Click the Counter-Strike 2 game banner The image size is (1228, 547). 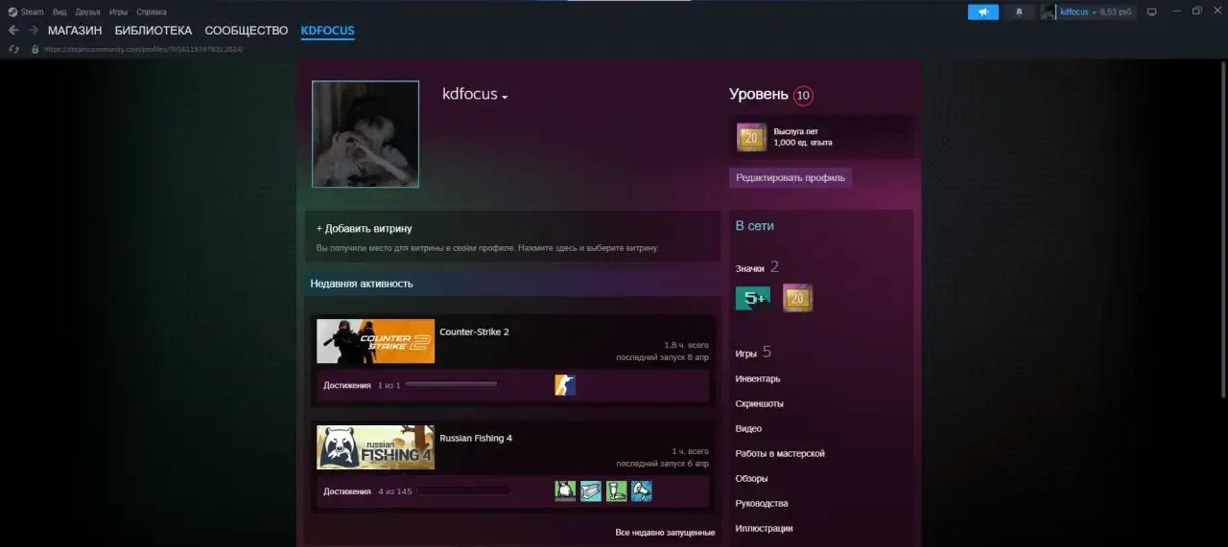point(375,341)
